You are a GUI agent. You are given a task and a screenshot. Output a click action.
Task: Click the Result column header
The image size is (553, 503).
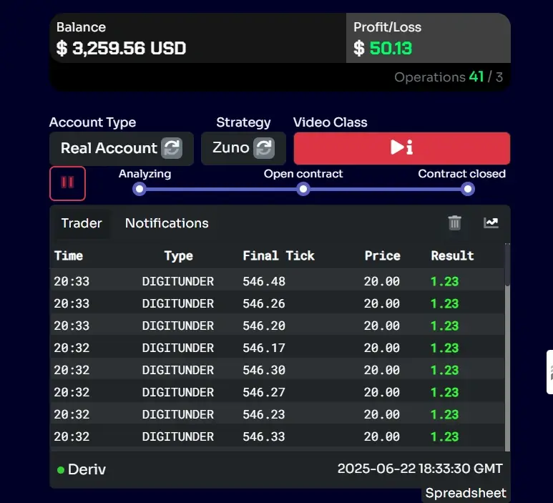coord(452,255)
